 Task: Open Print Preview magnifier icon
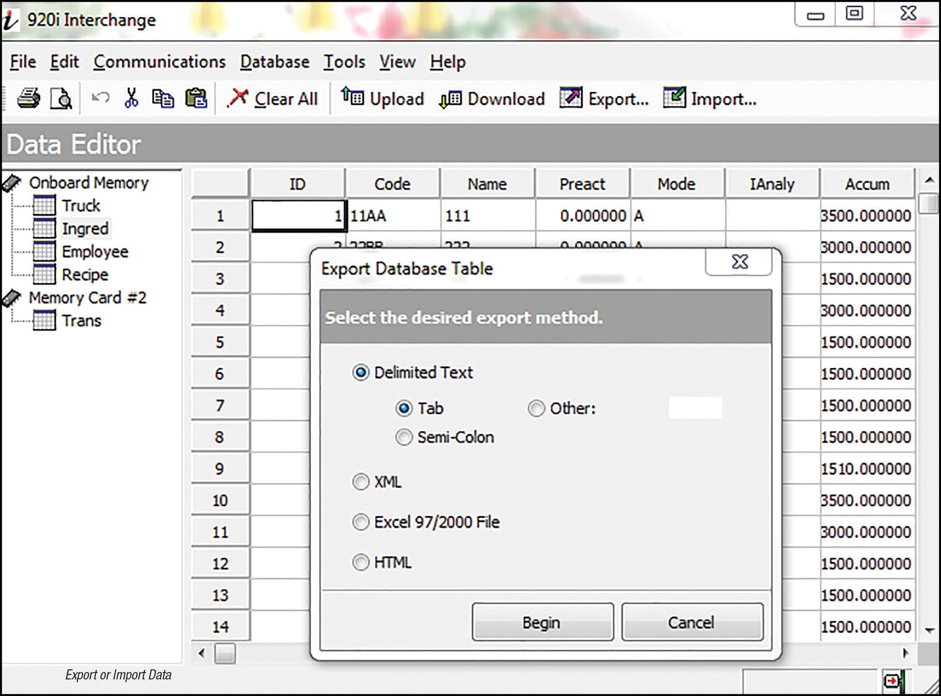click(61, 98)
